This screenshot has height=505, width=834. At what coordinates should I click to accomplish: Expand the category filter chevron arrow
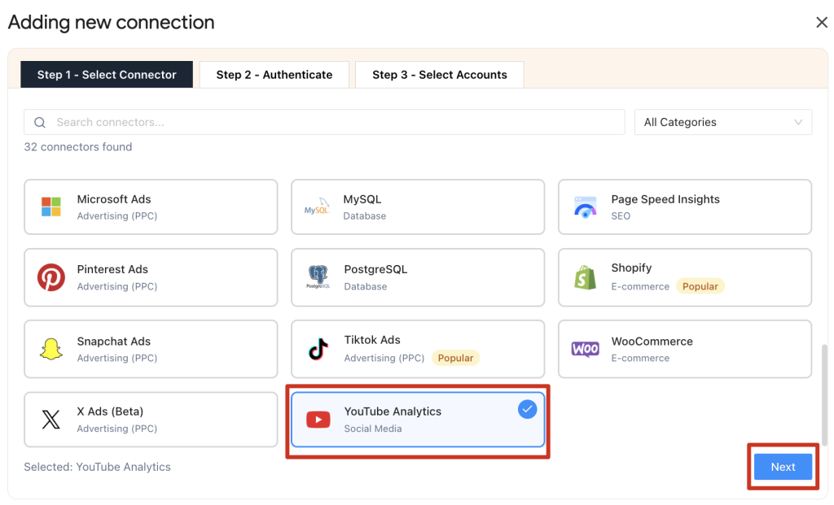798,122
